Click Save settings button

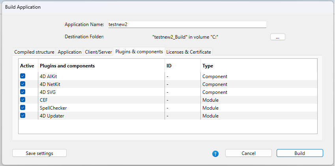click(39, 153)
